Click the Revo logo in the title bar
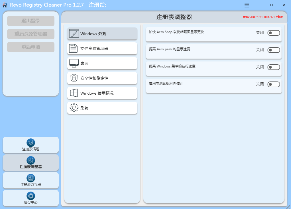This screenshot has width=291, height=209. [5, 5]
